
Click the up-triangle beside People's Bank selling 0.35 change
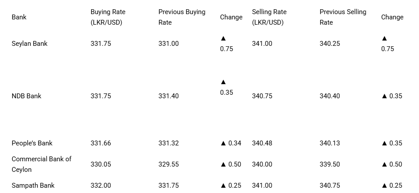(x=385, y=143)
